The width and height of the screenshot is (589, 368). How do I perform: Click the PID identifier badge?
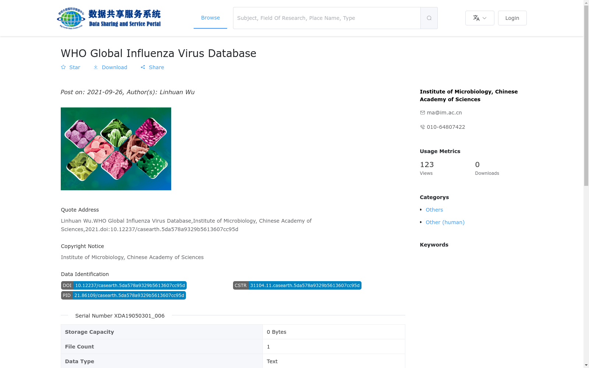pyautogui.click(x=123, y=296)
